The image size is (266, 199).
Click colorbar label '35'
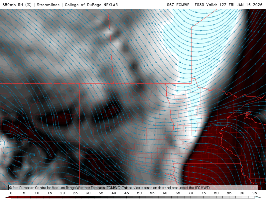101,193
